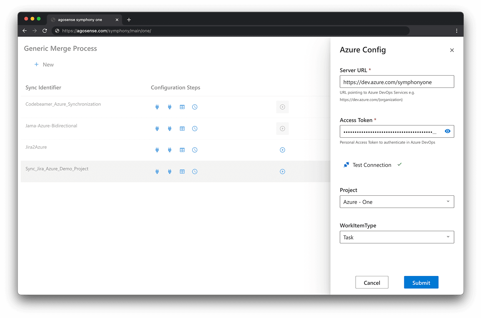The image size is (481, 318).
Task: Start Sync_Jira_Azure_Demo_Project with play icon
Action: click(282, 172)
